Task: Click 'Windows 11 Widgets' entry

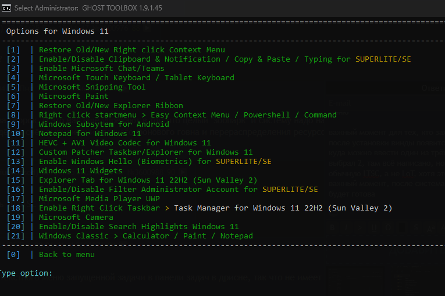Action: click(81, 171)
